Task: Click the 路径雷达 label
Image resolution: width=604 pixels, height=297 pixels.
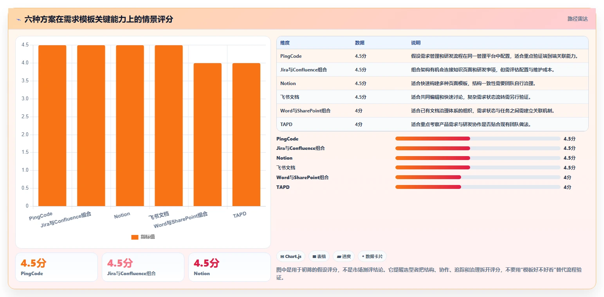Action: click(x=577, y=19)
